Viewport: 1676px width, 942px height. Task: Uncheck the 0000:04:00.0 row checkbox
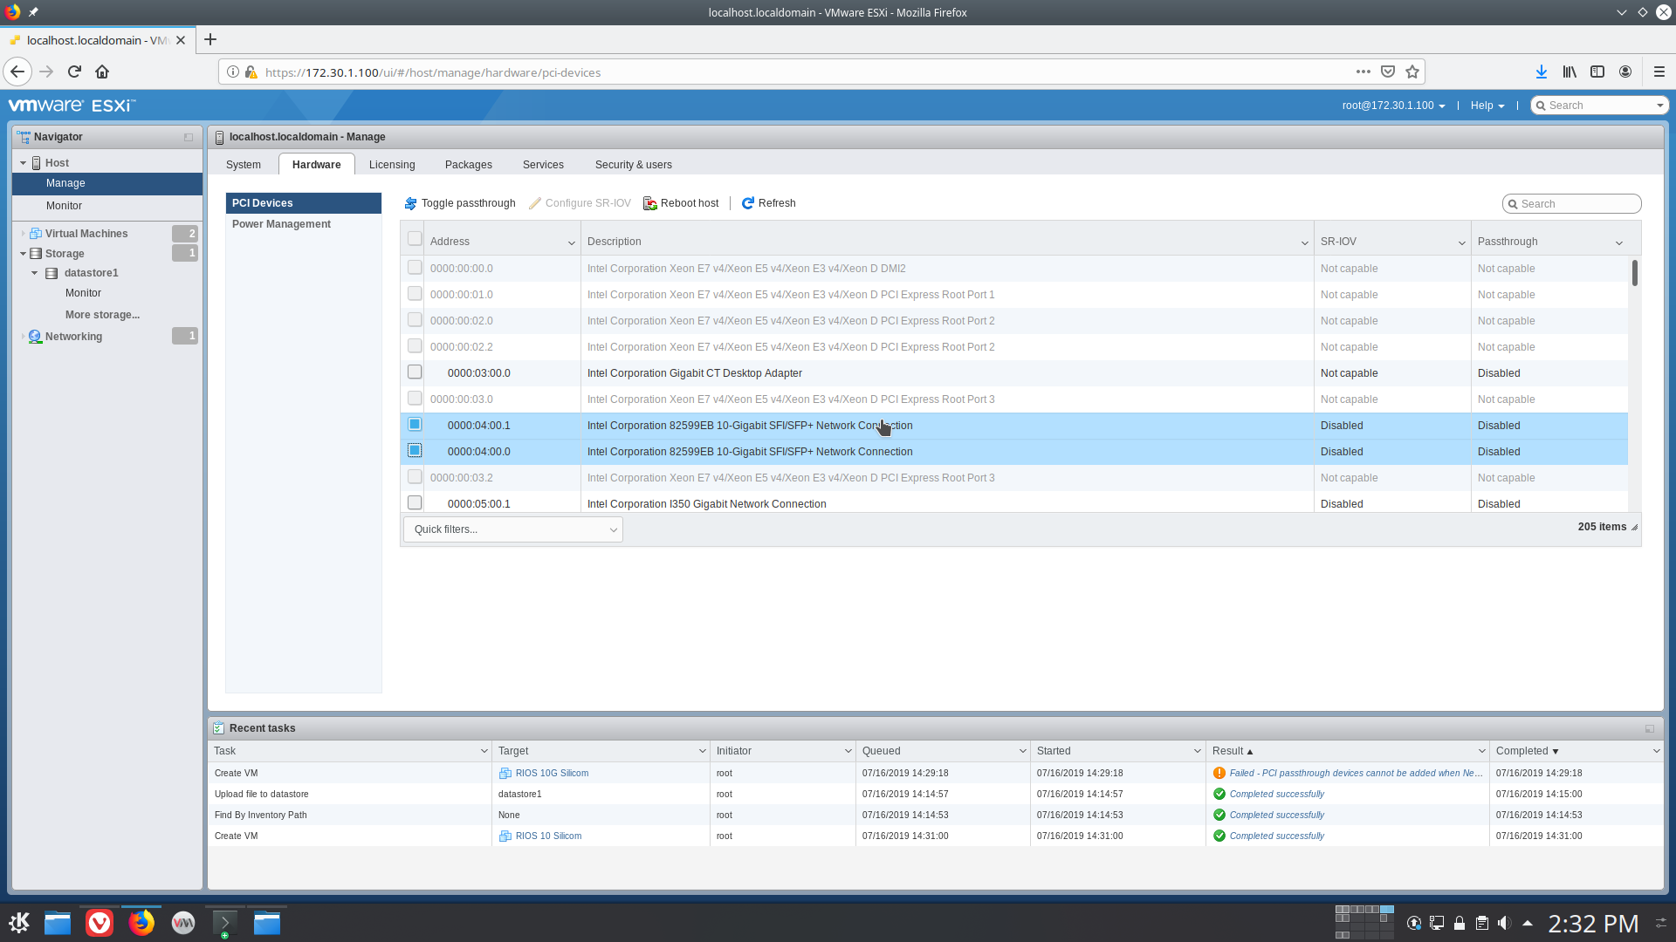tap(415, 451)
